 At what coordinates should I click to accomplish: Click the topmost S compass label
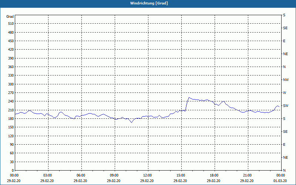pyautogui.click(x=284, y=15)
